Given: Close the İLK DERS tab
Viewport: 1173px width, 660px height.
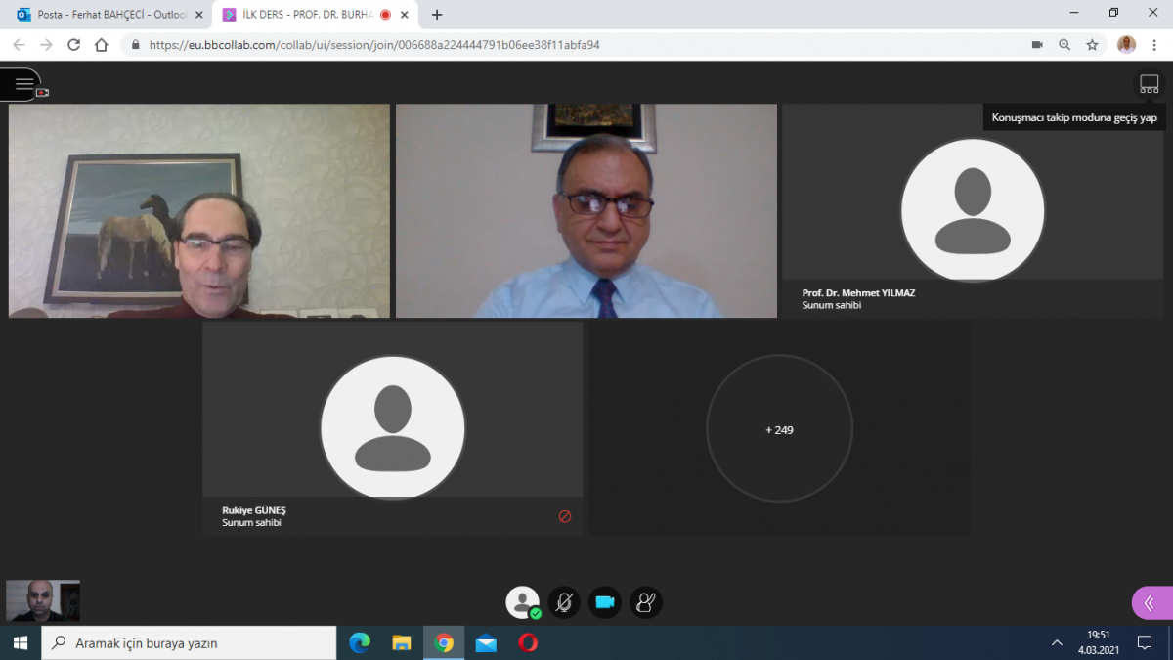Looking at the screenshot, I should pos(404,15).
